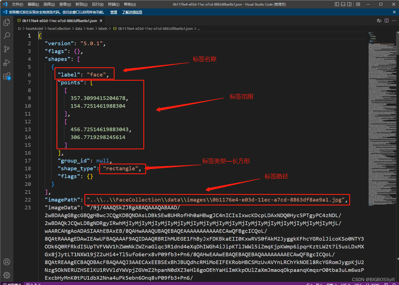This screenshot has width=399, height=285.
Task: Open the 文件(F) menu
Action: click(18, 4)
